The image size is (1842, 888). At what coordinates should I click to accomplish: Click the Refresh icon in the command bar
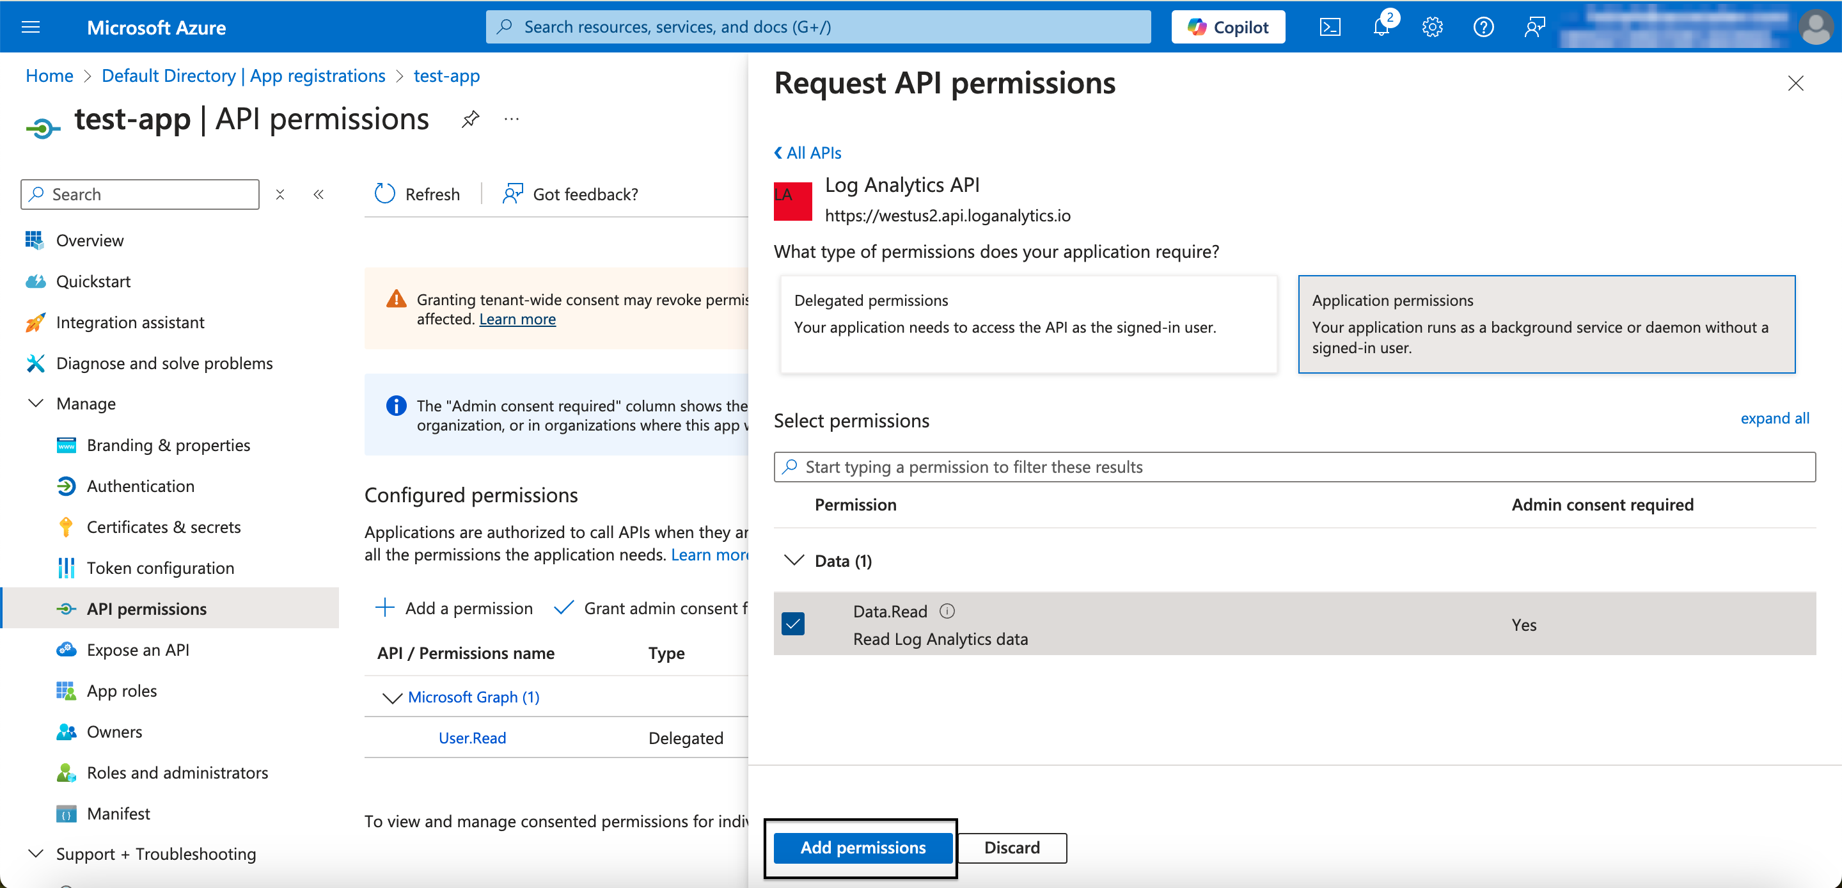pyautogui.click(x=384, y=194)
